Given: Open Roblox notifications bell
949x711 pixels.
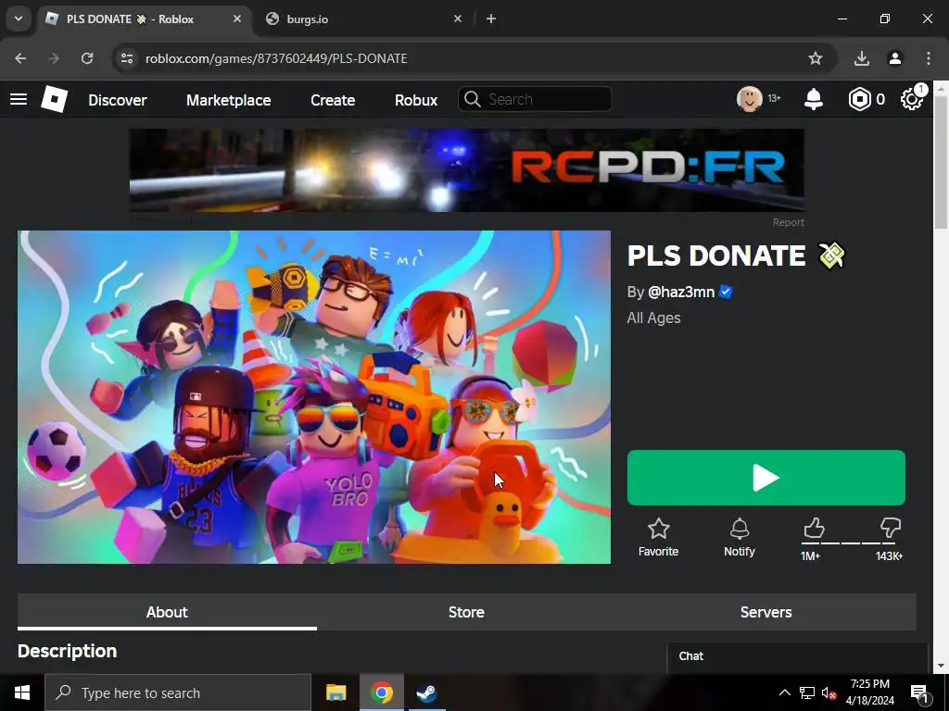Looking at the screenshot, I should 814,99.
